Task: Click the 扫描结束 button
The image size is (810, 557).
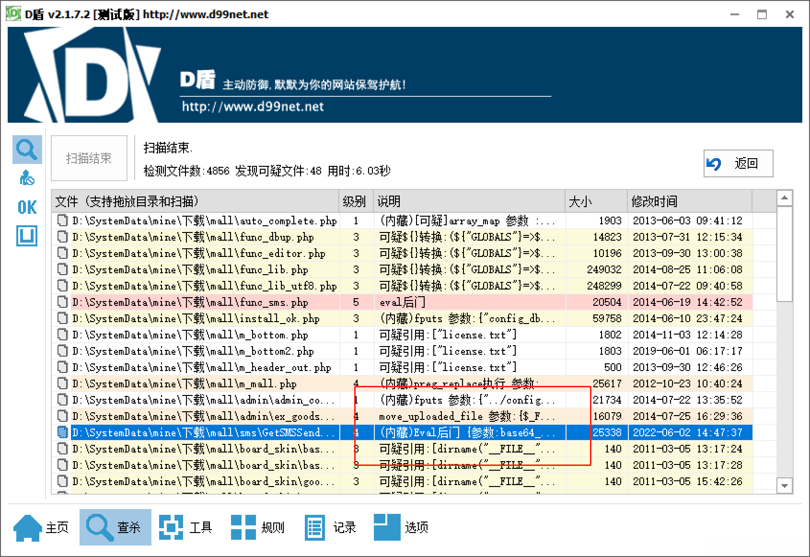Action: tap(89, 158)
